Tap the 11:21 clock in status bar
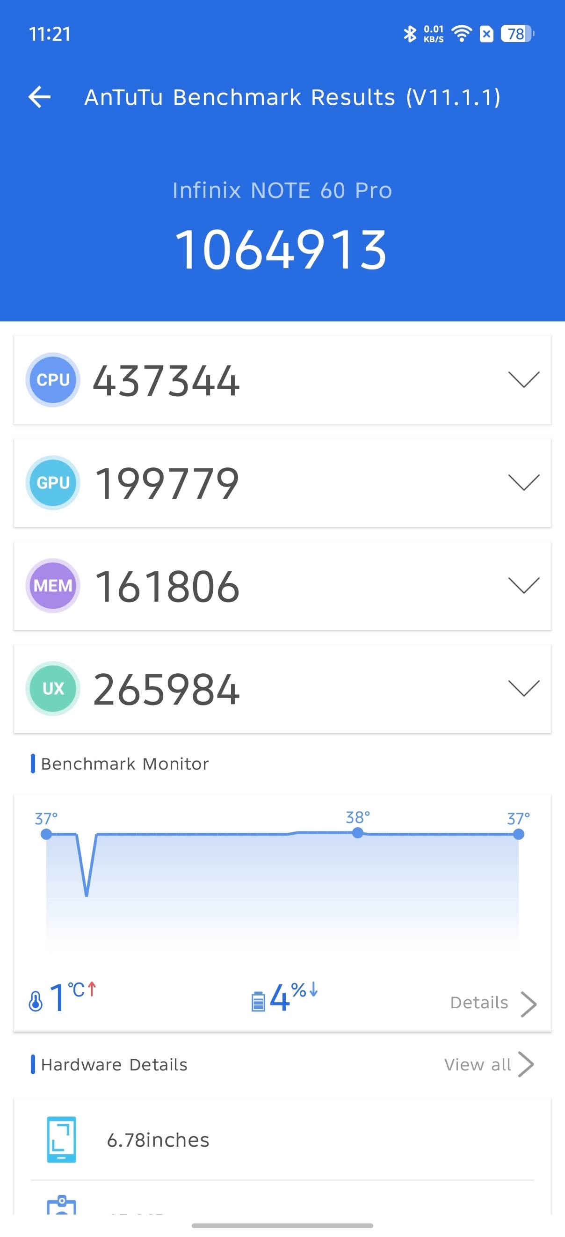The image size is (565, 1237). pyautogui.click(x=50, y=34)
